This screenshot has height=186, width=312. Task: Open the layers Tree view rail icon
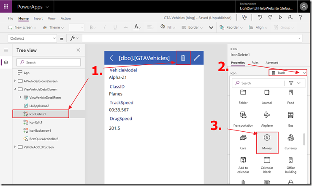coord(6,62)
